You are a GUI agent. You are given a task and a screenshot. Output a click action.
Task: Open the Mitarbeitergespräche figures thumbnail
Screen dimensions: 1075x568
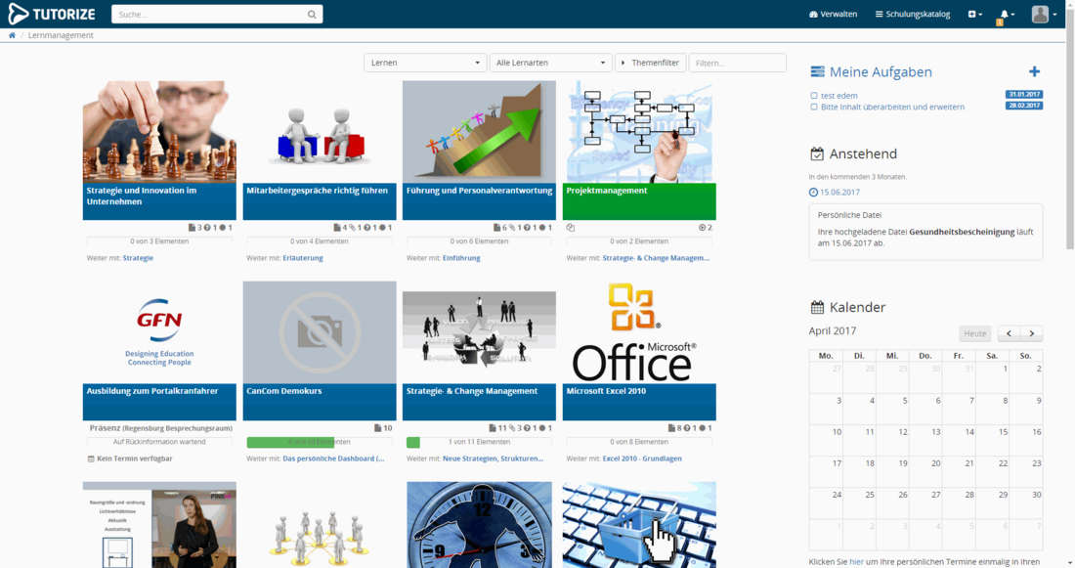[x=320, y=132]
